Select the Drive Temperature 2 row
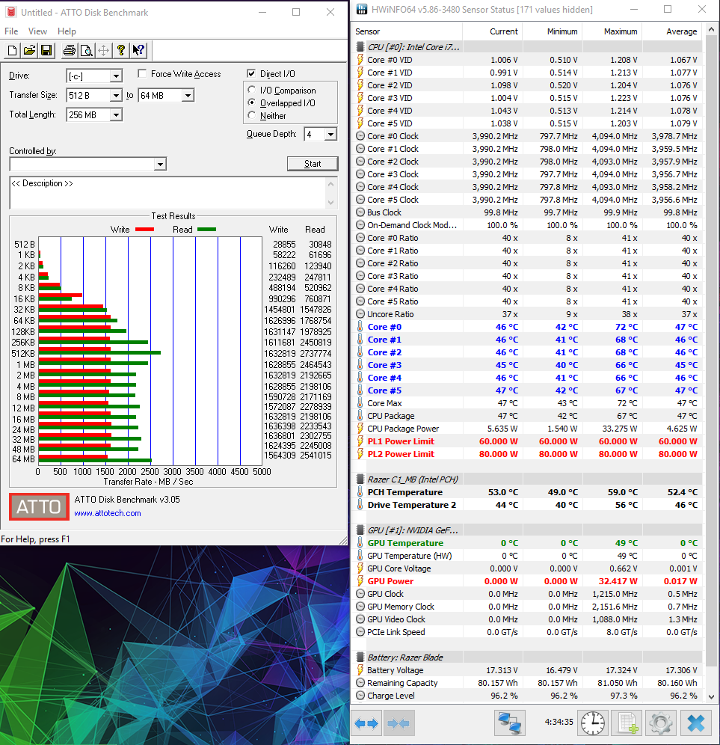Image resolution: width=720 pixels, height=745 pixels. (527, 505)
